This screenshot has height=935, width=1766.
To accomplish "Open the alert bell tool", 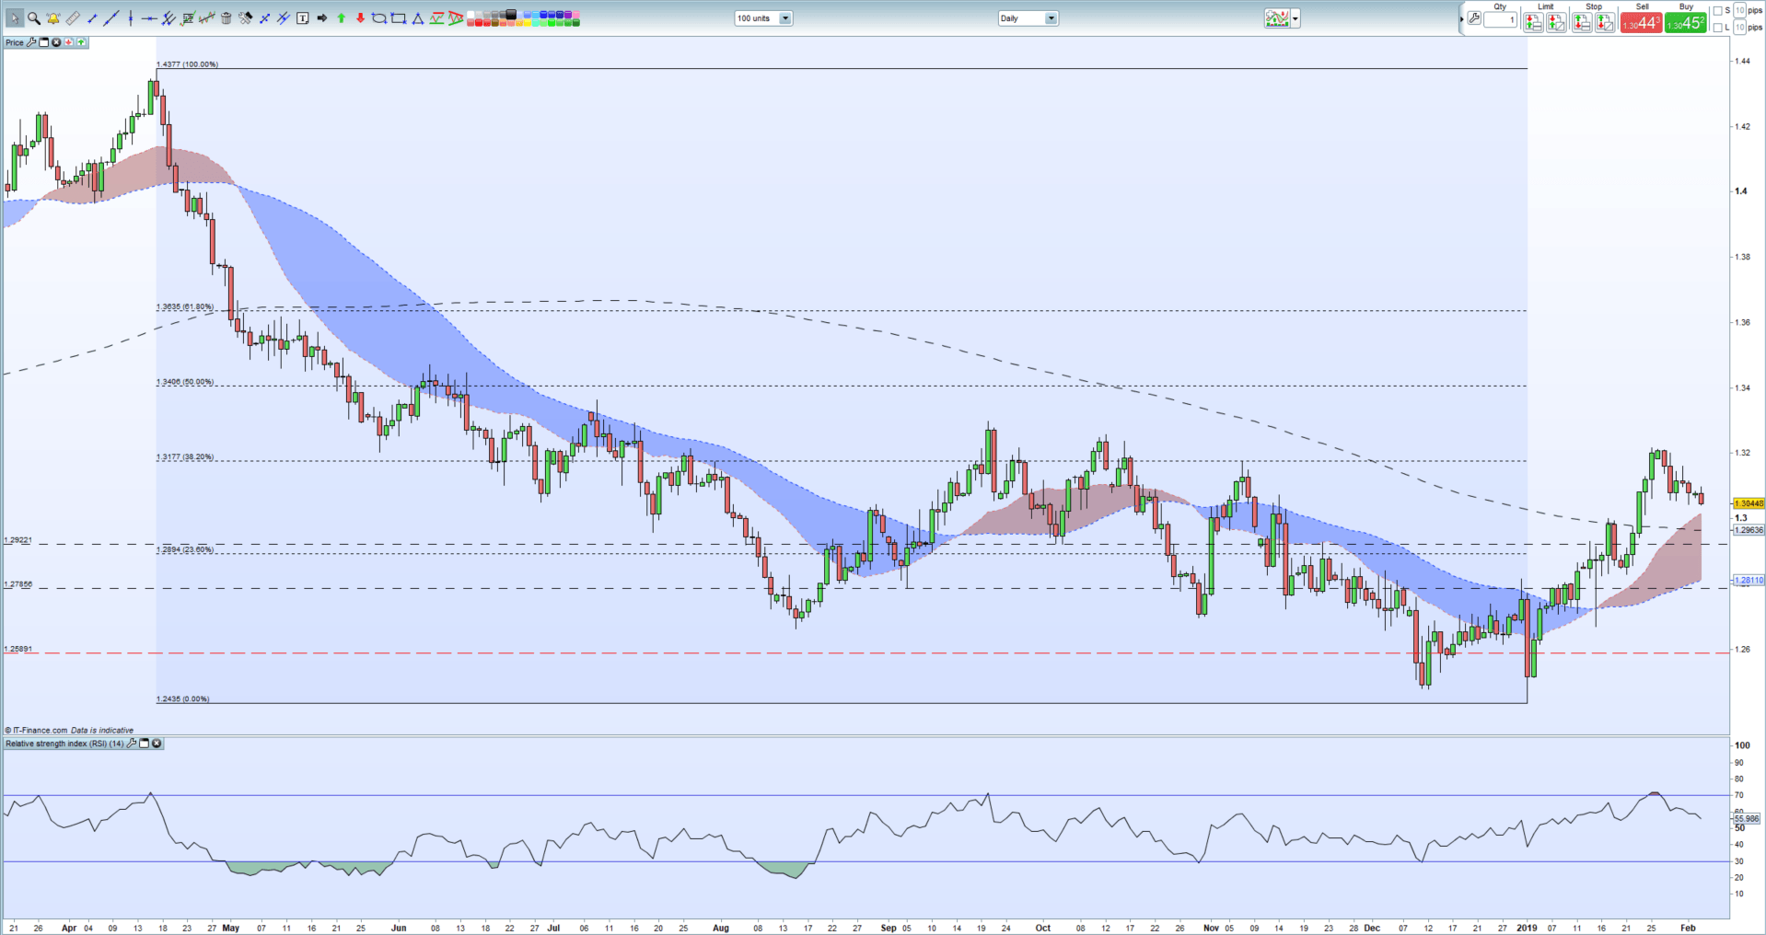I will (x=53, y=18).
